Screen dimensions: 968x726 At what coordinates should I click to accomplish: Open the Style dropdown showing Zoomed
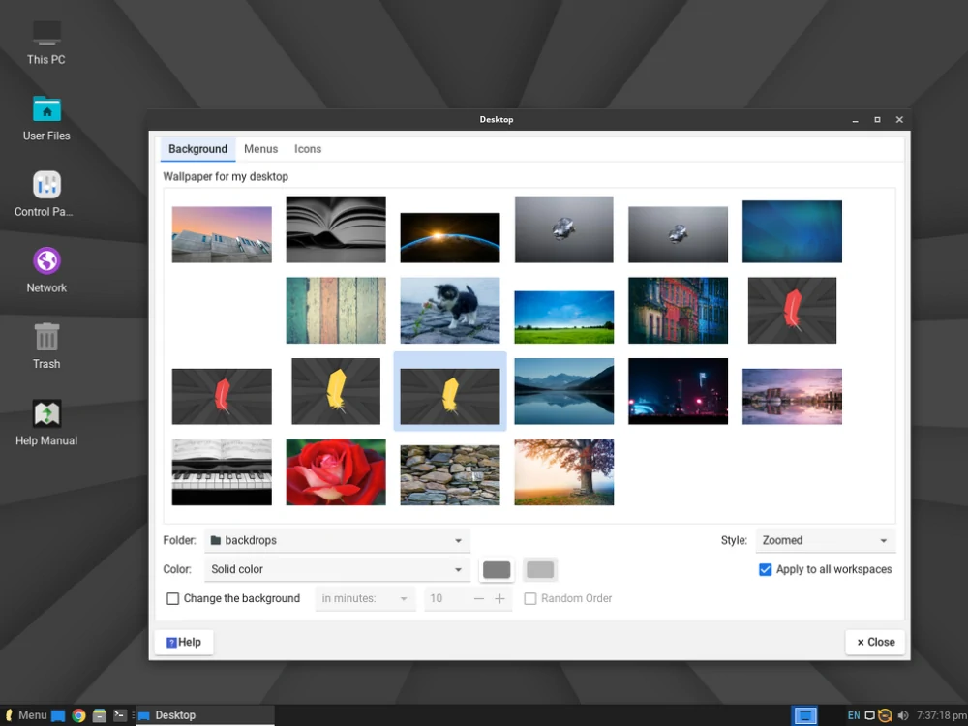click(825, 540)
